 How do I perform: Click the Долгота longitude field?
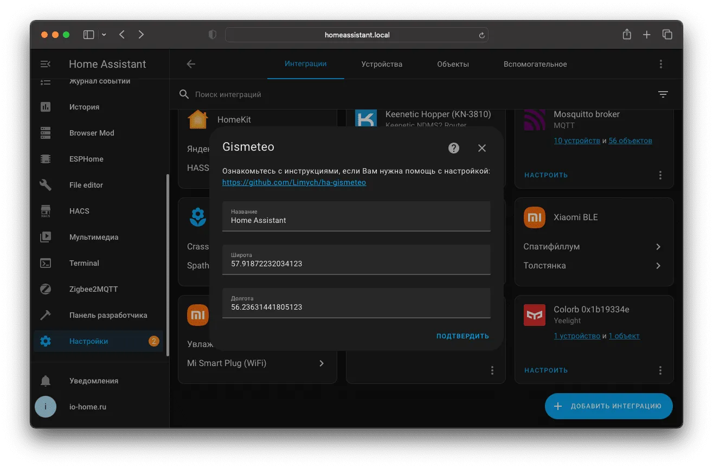point(356,303)
